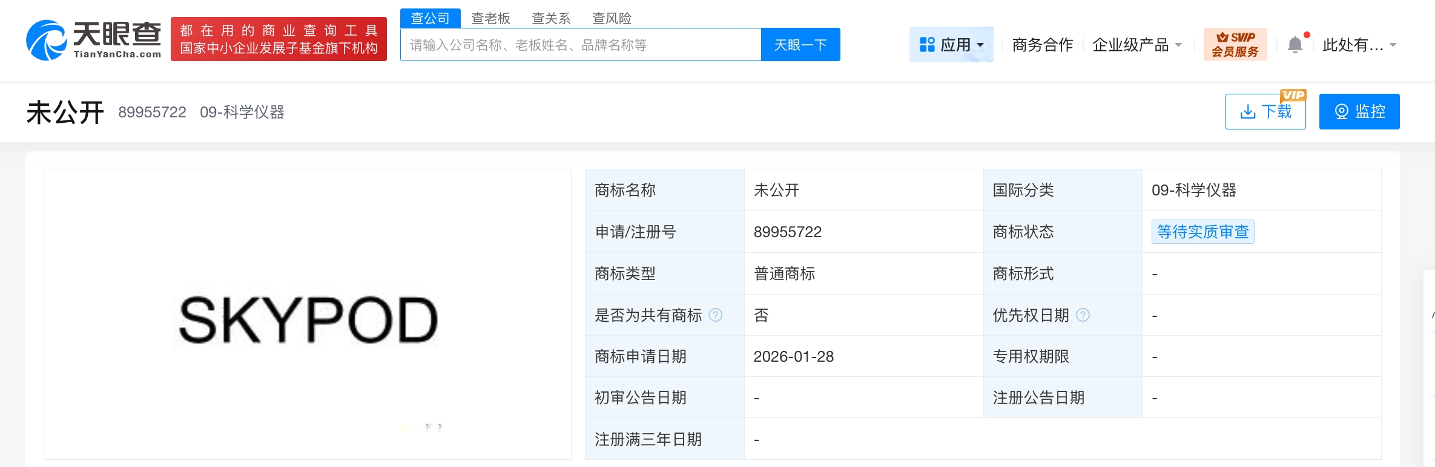Click the TianYanCha logo
The image size is (1435, 467).
(94, 40)
